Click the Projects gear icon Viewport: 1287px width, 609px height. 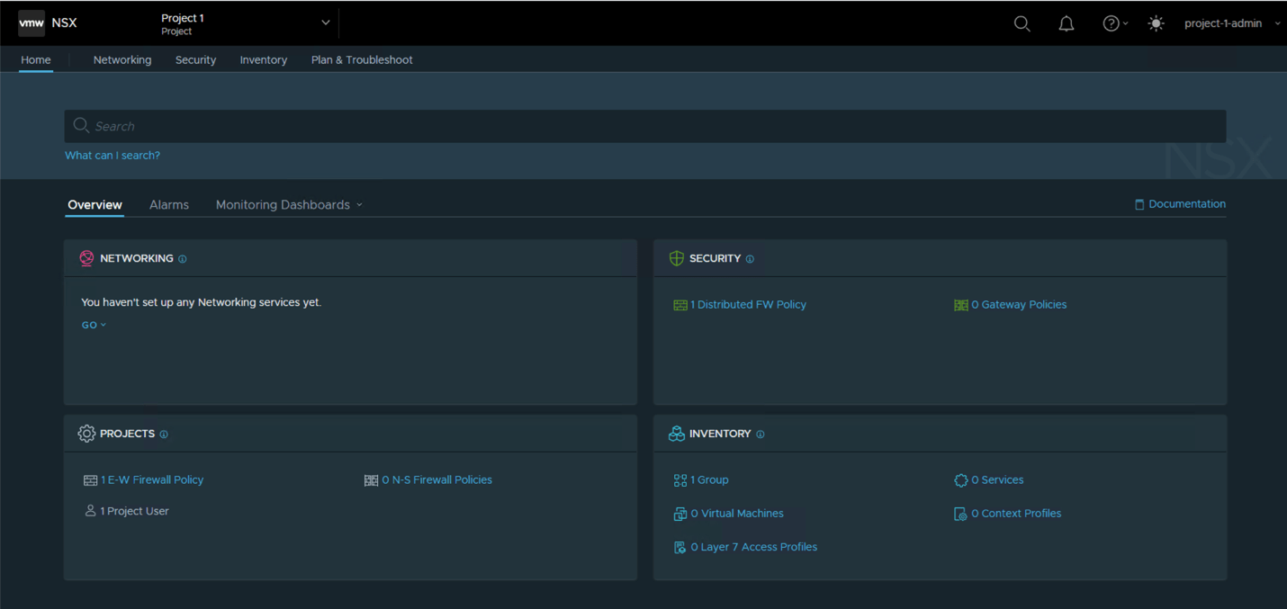[x=86, y=433]
